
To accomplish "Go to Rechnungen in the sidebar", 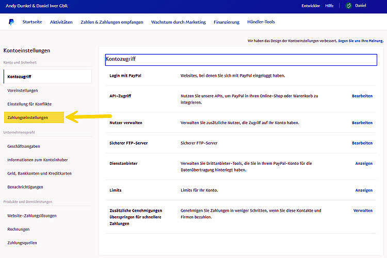I will [18, 229].
